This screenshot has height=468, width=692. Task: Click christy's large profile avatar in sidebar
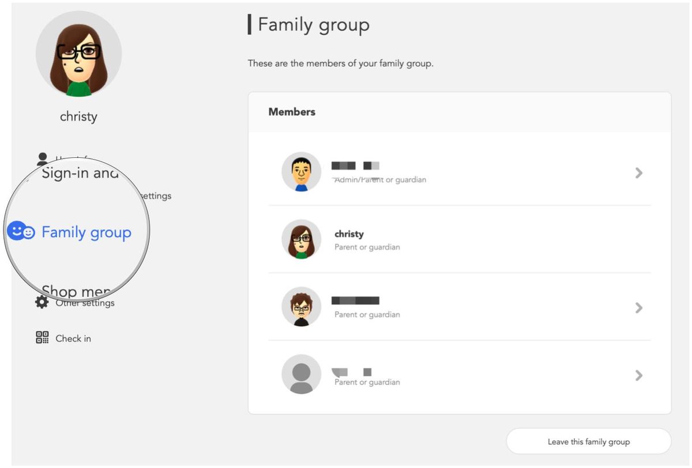(x=78, y=54)
